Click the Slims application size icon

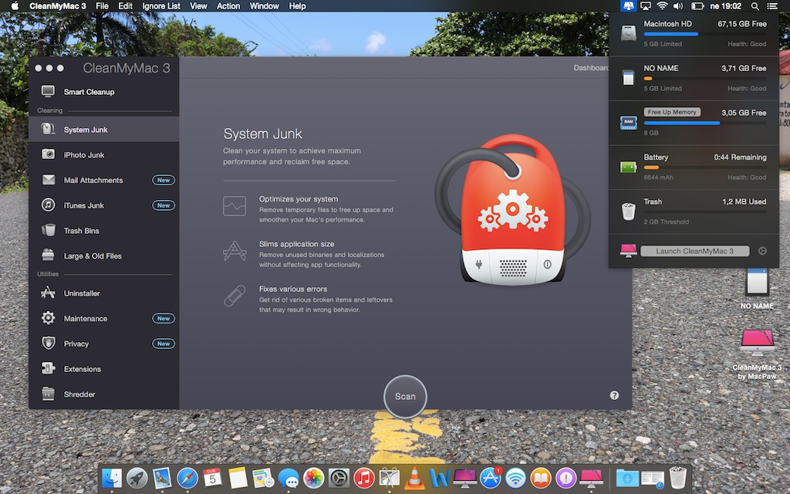coord(235,251)
